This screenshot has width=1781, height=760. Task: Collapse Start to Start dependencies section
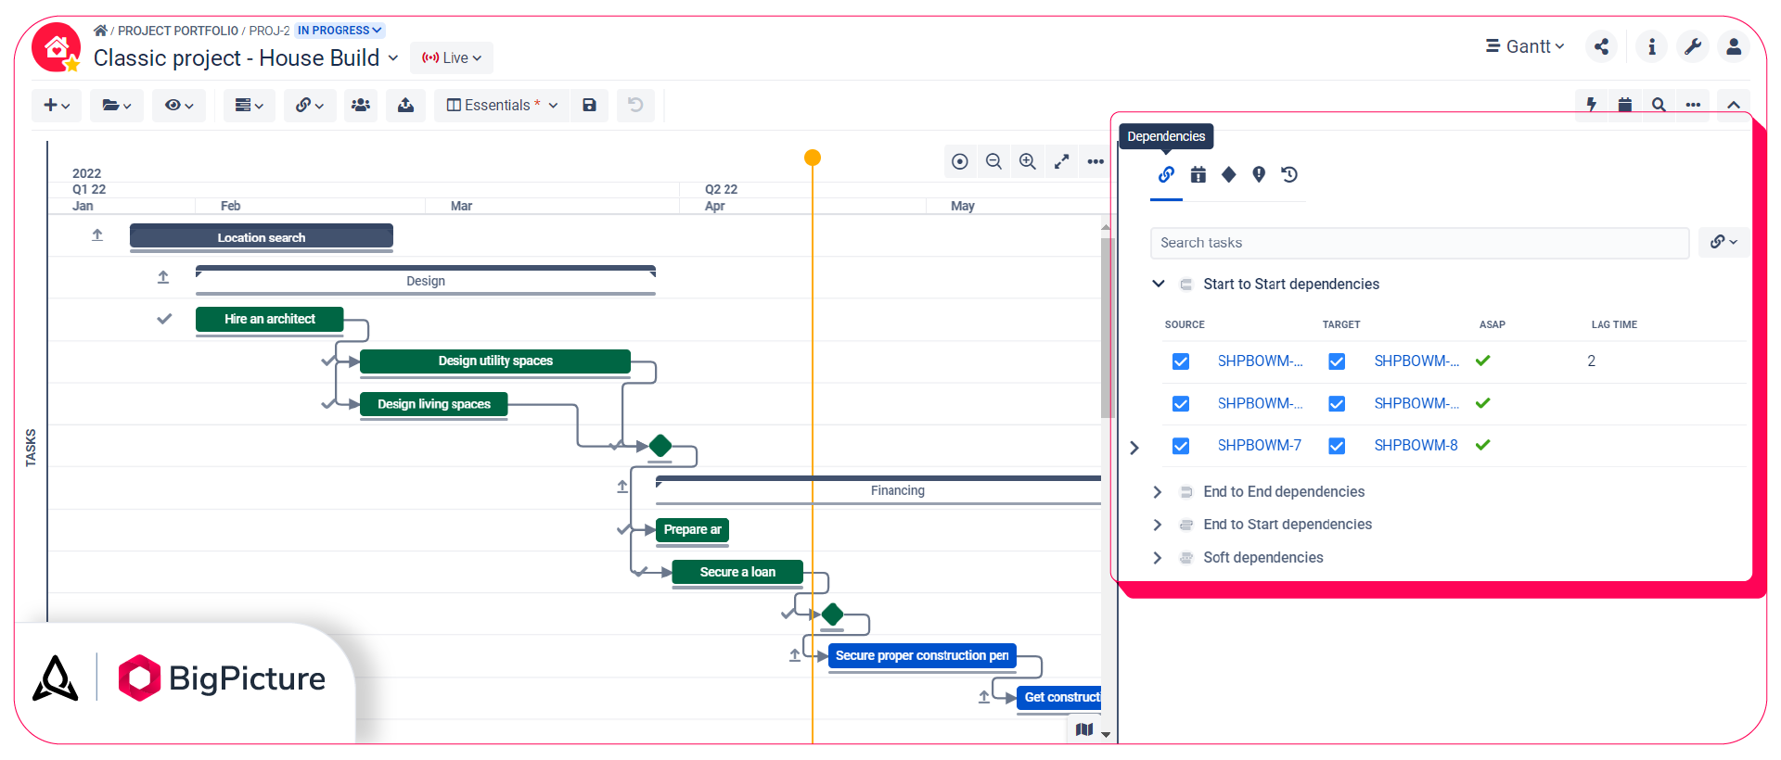1158,284
